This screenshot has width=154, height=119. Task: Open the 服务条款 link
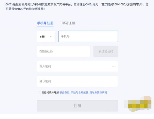pyautogui.click(x=64, y=93)
